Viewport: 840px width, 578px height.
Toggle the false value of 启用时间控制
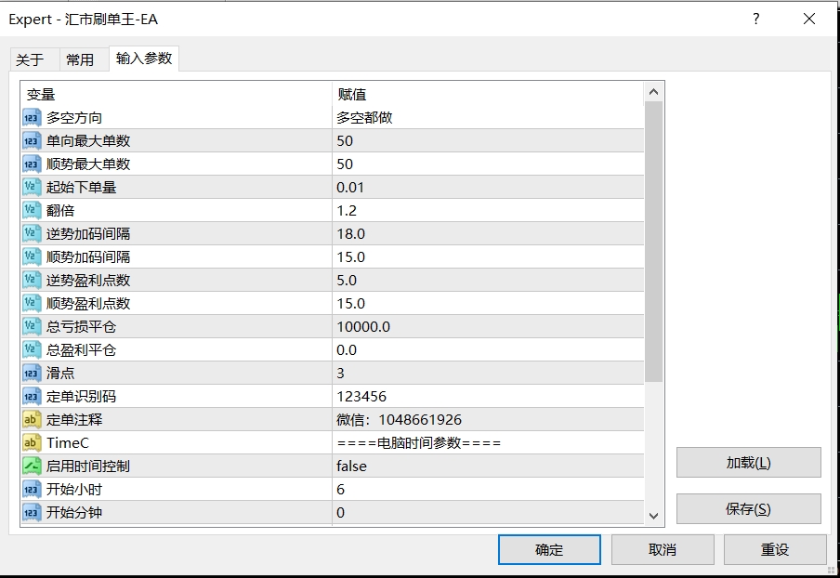488,466
